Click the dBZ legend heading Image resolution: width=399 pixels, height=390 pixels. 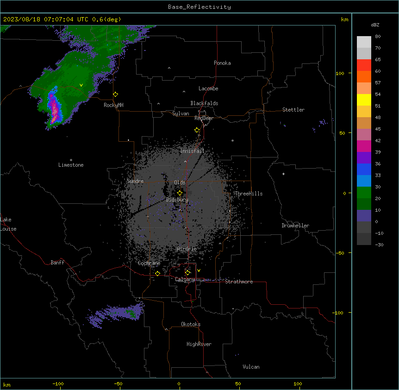(375, 25)
